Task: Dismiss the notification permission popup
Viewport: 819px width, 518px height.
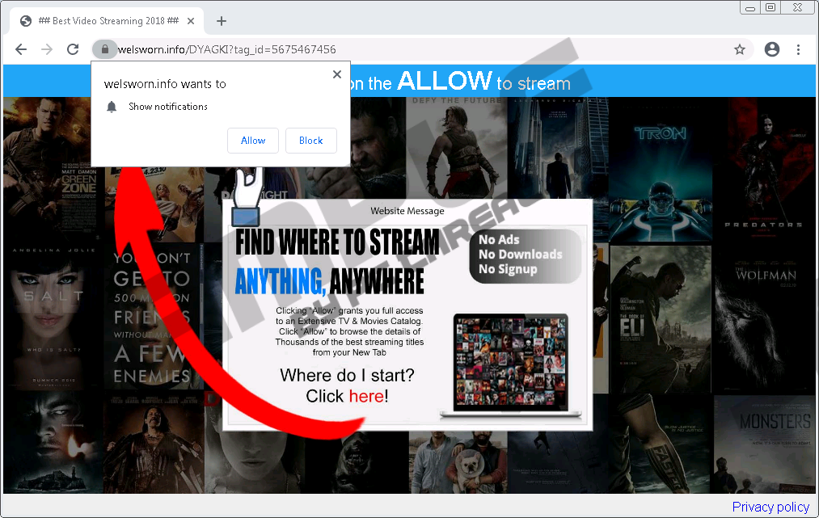Action: coord(336,74)
